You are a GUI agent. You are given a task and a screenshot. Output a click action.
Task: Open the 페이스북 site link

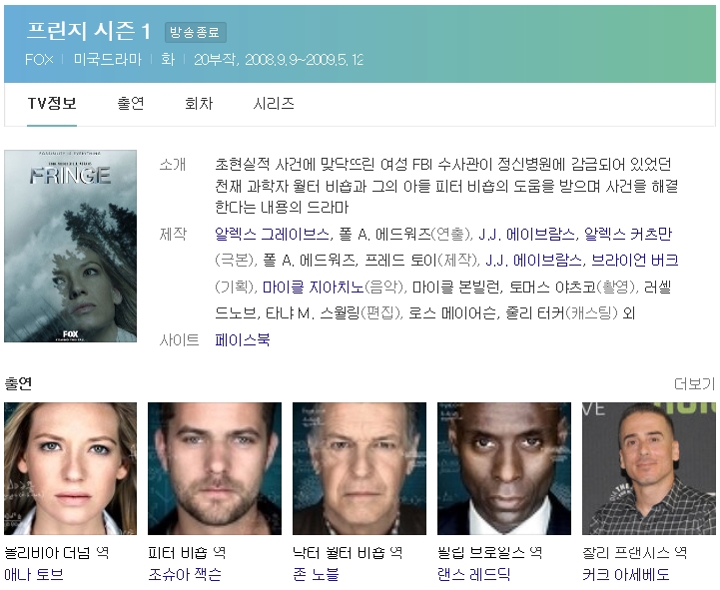[242, 340]
